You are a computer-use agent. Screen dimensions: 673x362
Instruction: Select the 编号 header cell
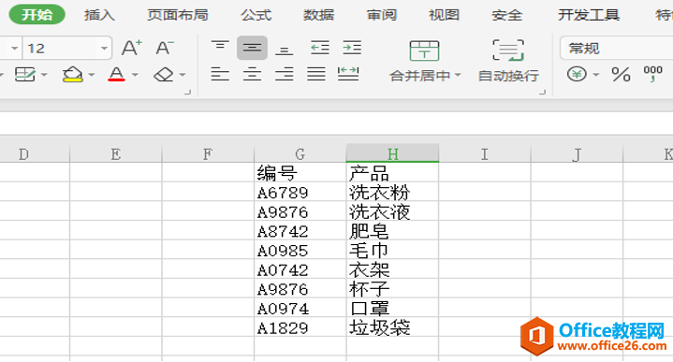300,173
